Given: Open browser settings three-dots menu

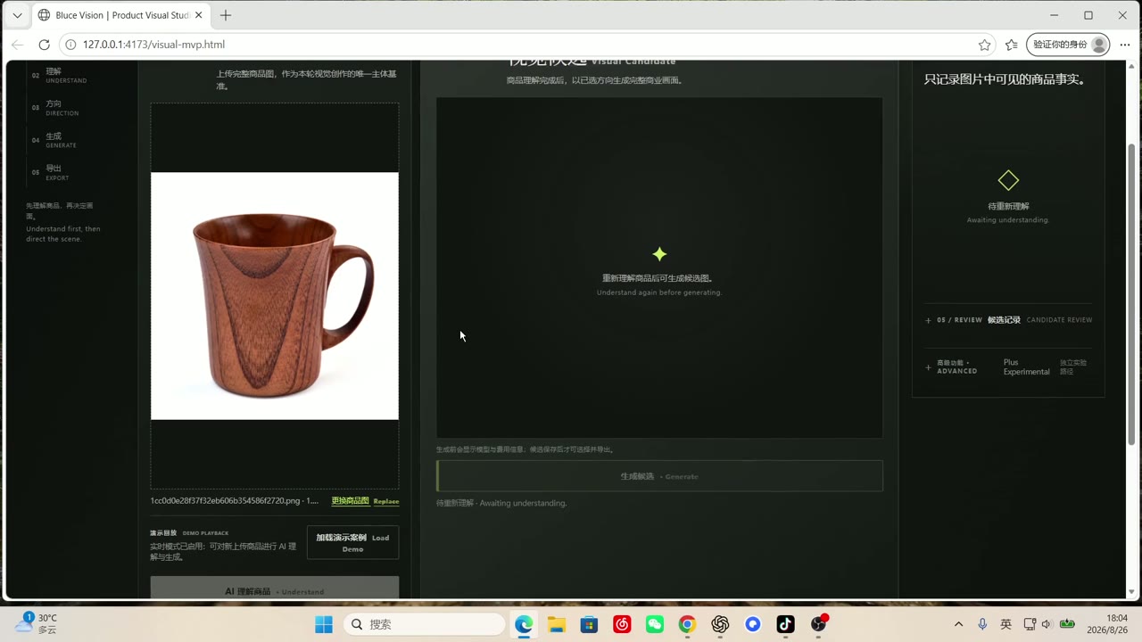Looking at the screenshot, I should coord(1124,45).
